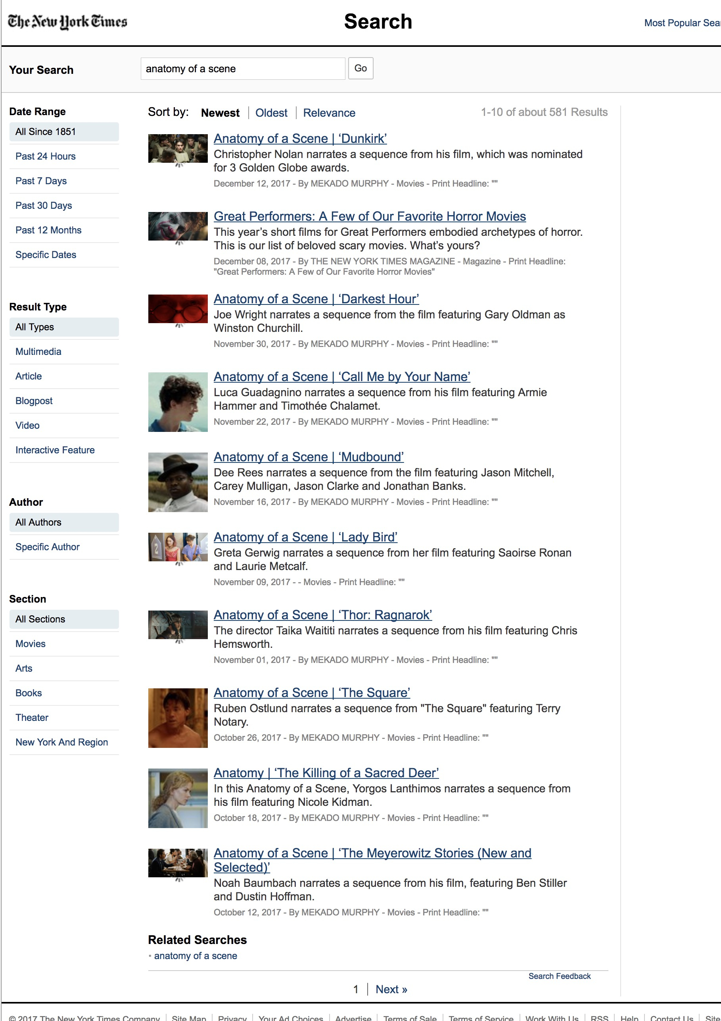
Task: Click in the search query input field
Action: tap(243, 69)
